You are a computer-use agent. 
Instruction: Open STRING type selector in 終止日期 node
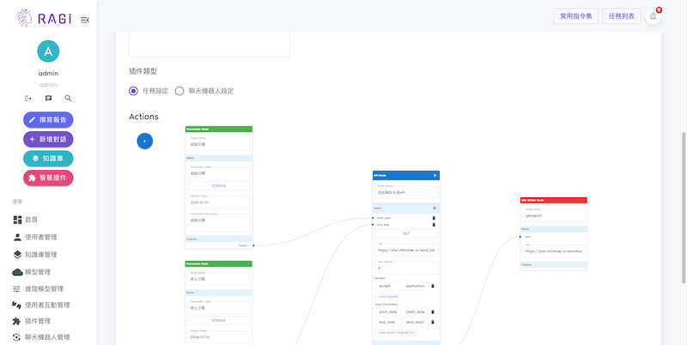click(218, 319)
